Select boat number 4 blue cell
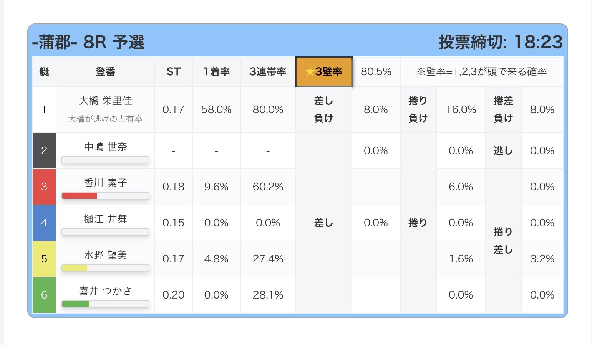 pos(44,223)
